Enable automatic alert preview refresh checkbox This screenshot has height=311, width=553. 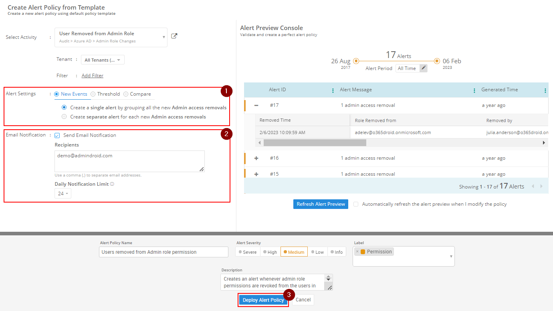356,204
